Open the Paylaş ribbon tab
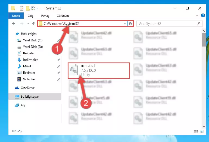Viewport: 209px width, 142px height. (45, 16)
